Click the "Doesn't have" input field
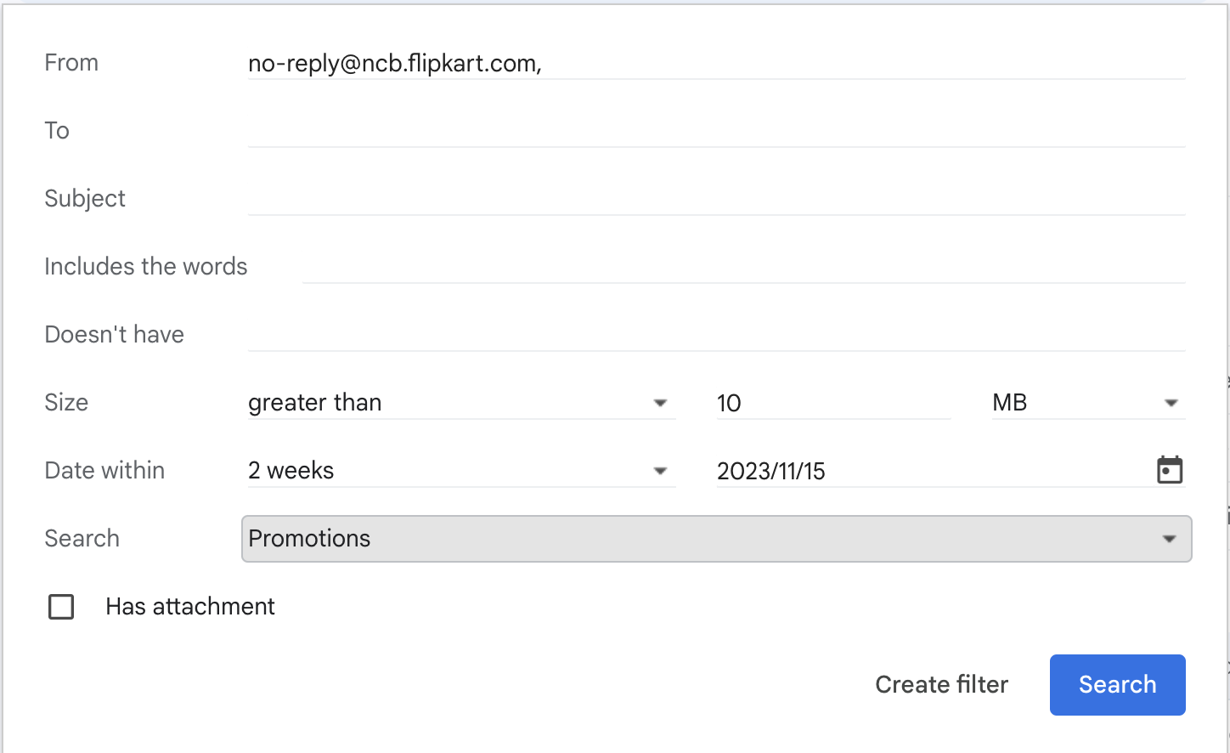This screenshot has width=1230, height=753. click(x=715, y=335)
